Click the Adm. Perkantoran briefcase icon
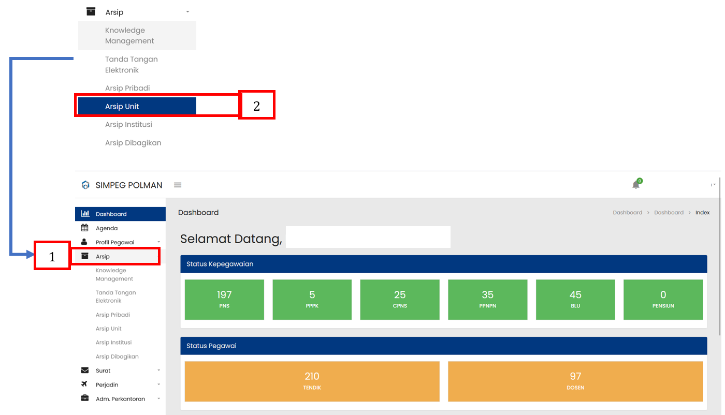Image resolution: width=725 pixels, height=415 pixels. coord(85,398)
